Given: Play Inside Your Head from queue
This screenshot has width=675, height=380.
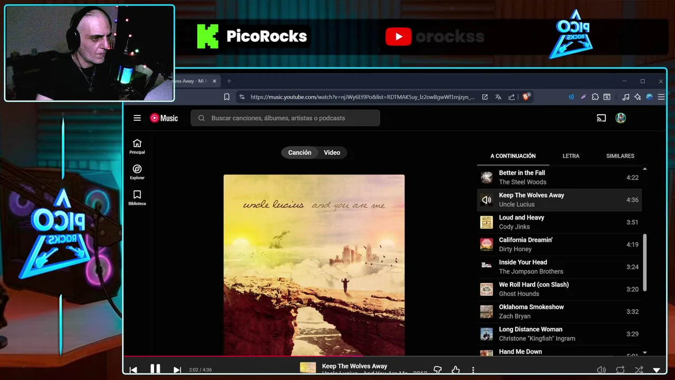Looking at the screenshot, I should [x=560, y=267].
